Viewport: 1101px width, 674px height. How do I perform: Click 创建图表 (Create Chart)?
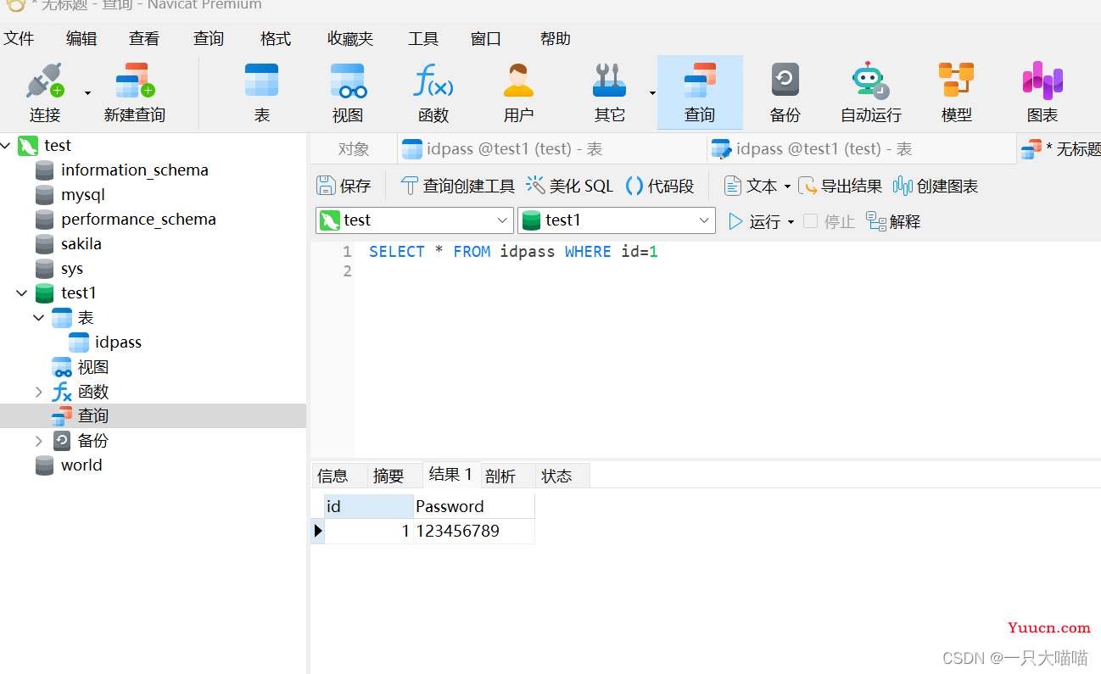click(x=936, y=186)
